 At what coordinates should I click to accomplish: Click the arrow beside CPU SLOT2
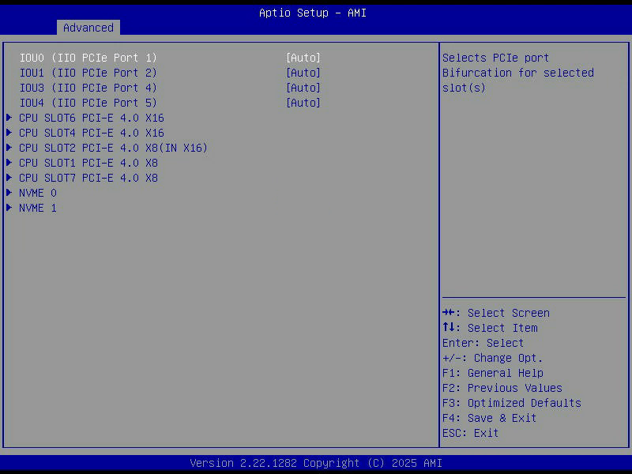9,148
